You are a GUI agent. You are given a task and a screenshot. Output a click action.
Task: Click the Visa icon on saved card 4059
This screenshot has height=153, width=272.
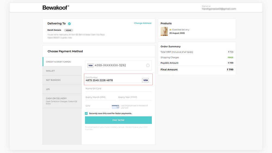point(90,65)
